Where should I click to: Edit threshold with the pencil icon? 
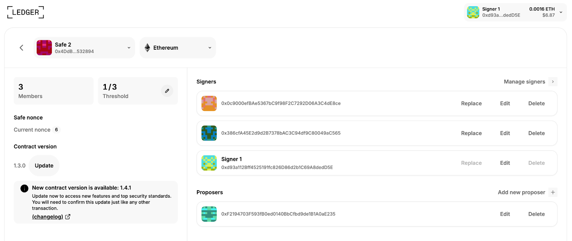click(167, 91)
